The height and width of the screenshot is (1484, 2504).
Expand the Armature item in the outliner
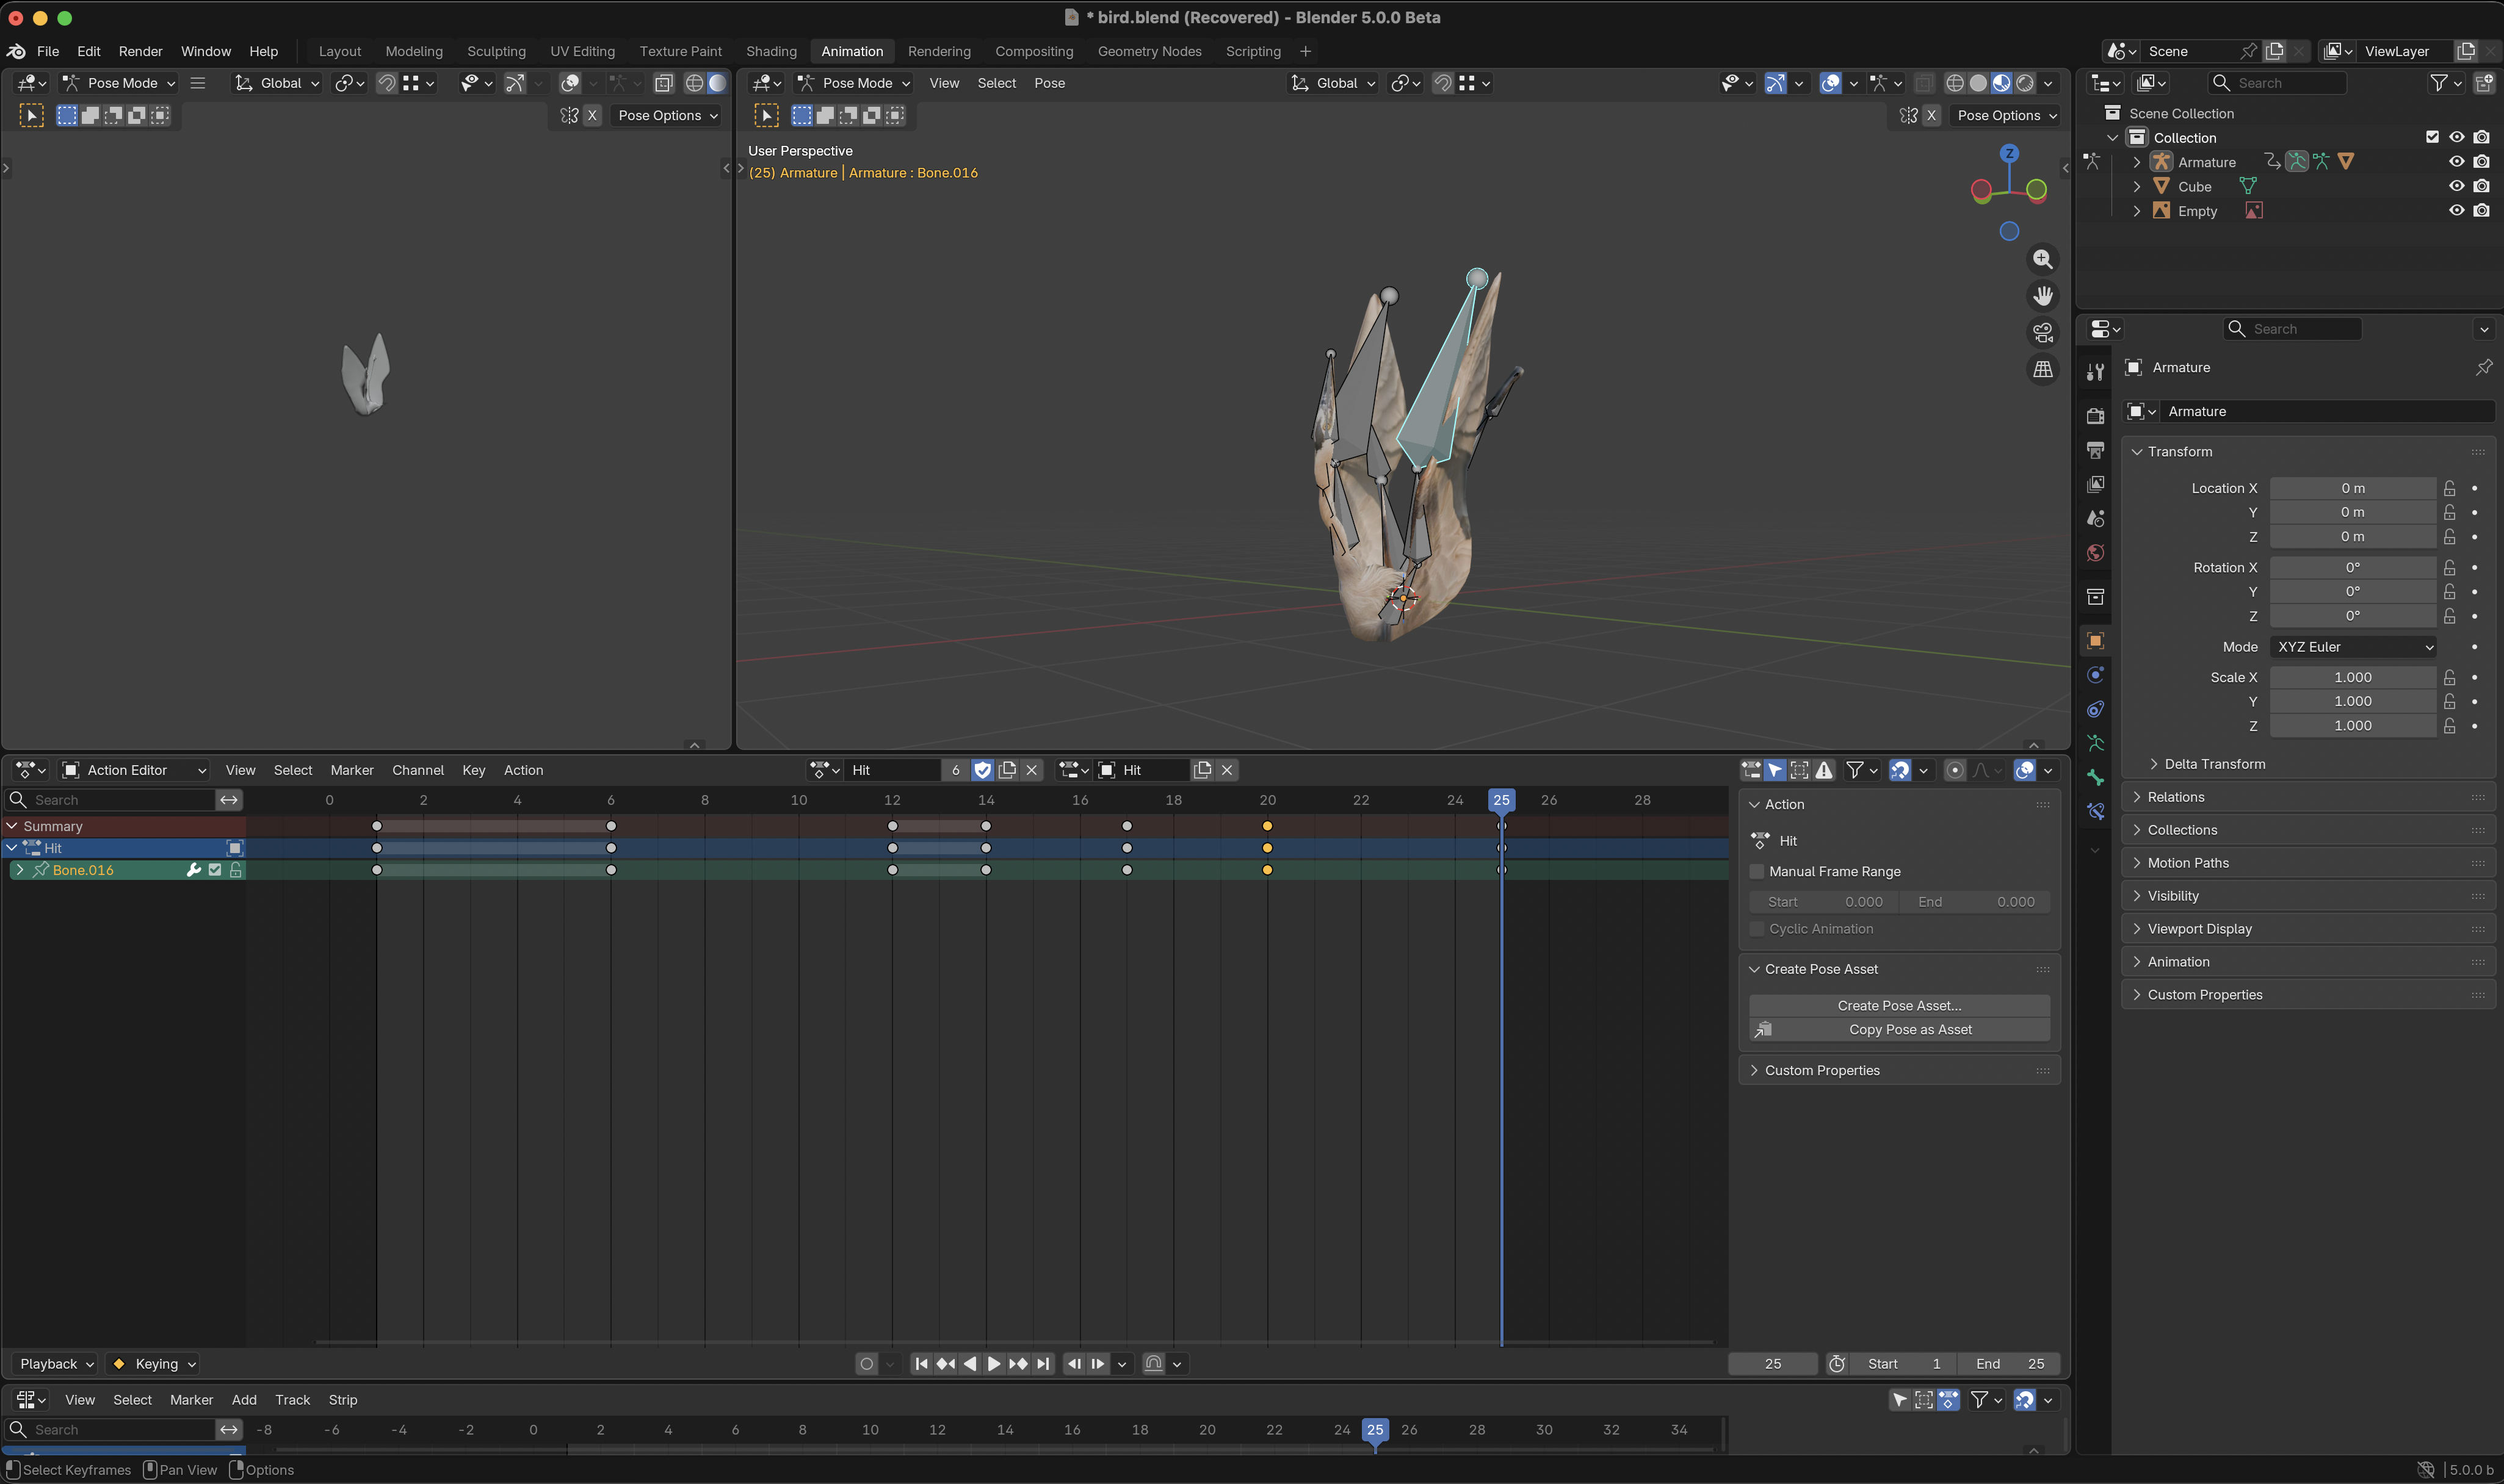(x=2138, y=161)
